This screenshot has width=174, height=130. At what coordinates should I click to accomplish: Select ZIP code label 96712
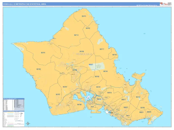click(76, 35)
